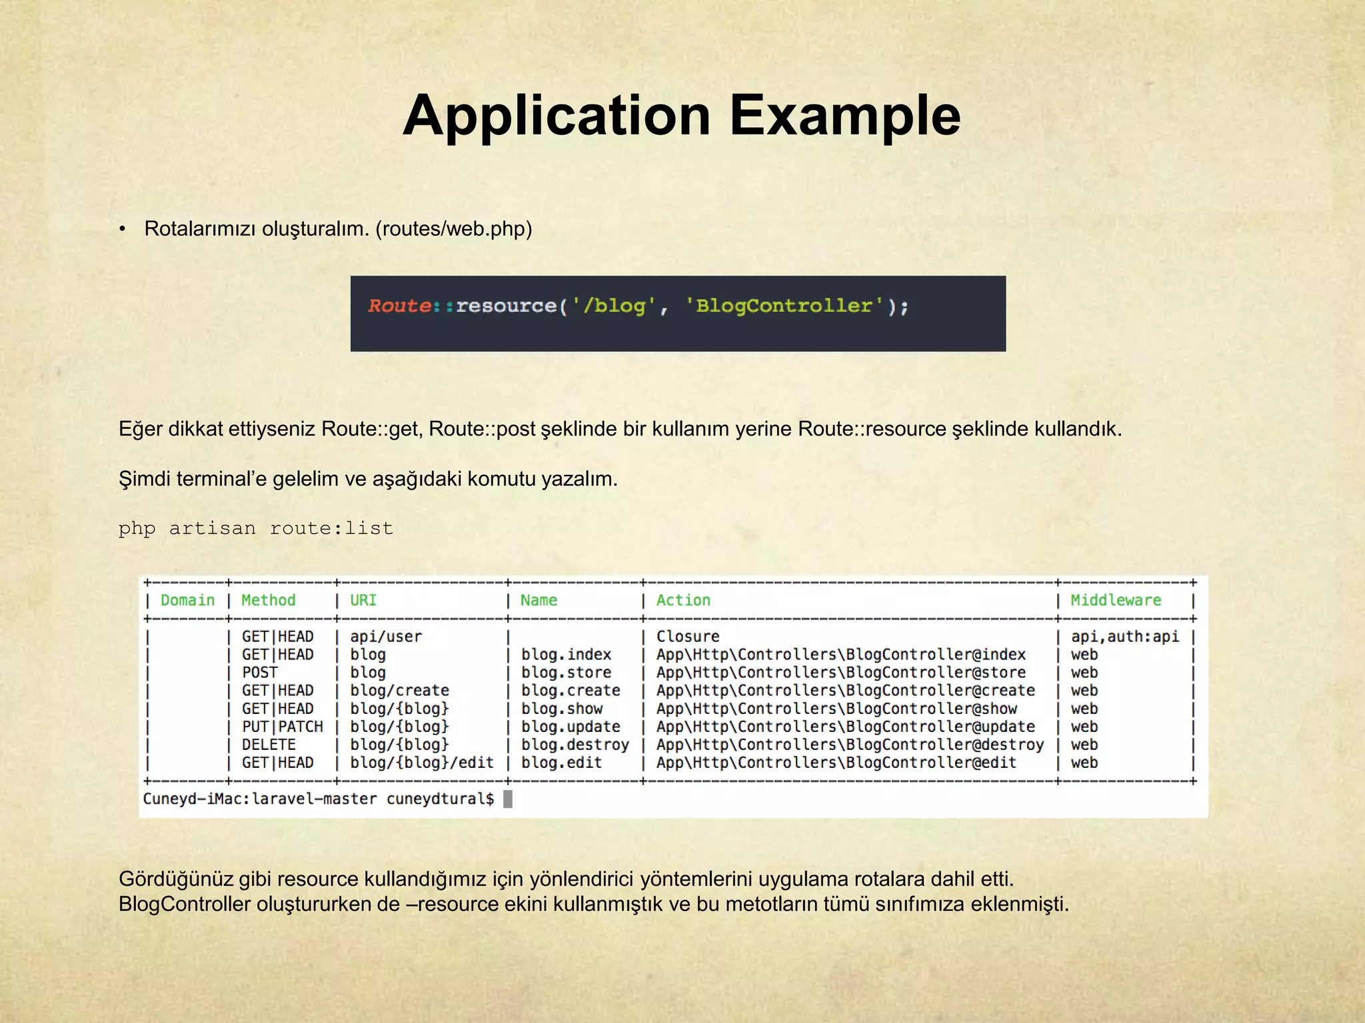Click the 'PUT|PATCH' method cell

tap(282, 727)
